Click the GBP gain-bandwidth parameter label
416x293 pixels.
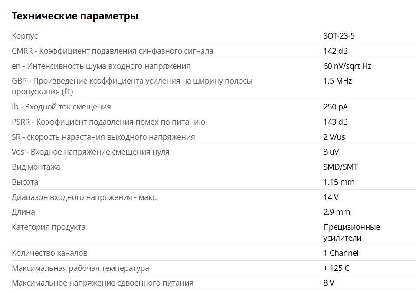(132, 81)
